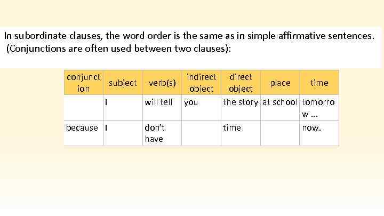Click the "conjunction" column header cell
384x216 pixels.
click(83, 83)
